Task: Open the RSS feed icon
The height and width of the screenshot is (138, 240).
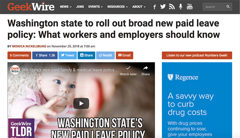Action: [x=172, y=7]
